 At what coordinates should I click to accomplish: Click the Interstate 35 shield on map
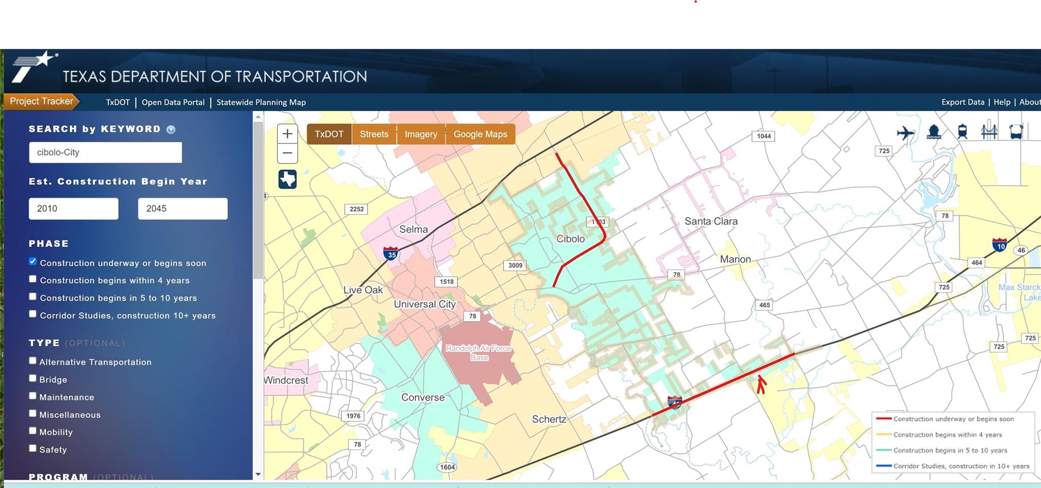[x=391, y=253]
